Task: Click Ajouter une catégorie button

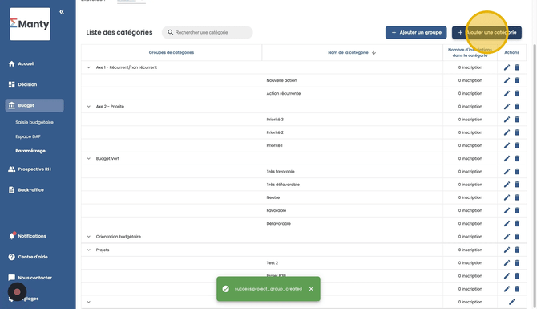Action: (487, 33)
